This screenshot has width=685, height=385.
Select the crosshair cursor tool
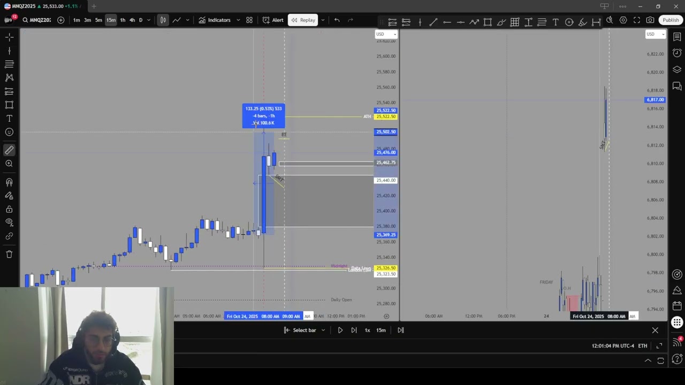click(9, 37)
